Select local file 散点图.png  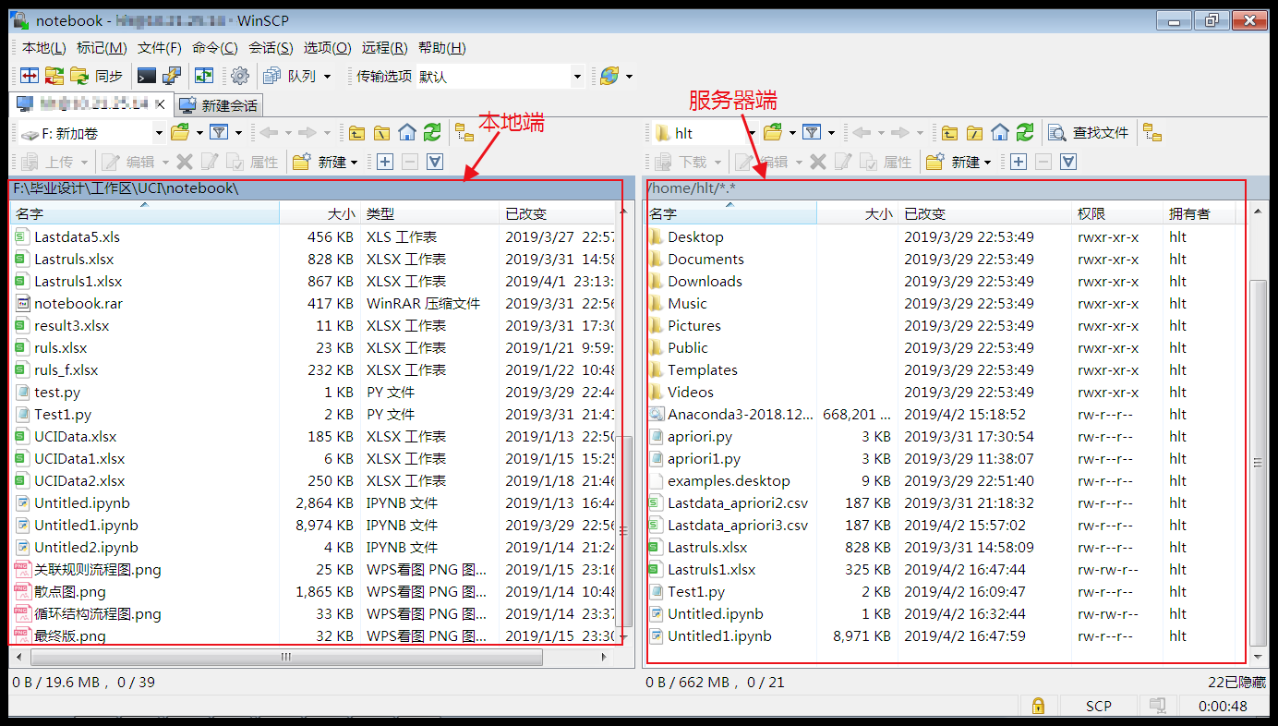70,591
